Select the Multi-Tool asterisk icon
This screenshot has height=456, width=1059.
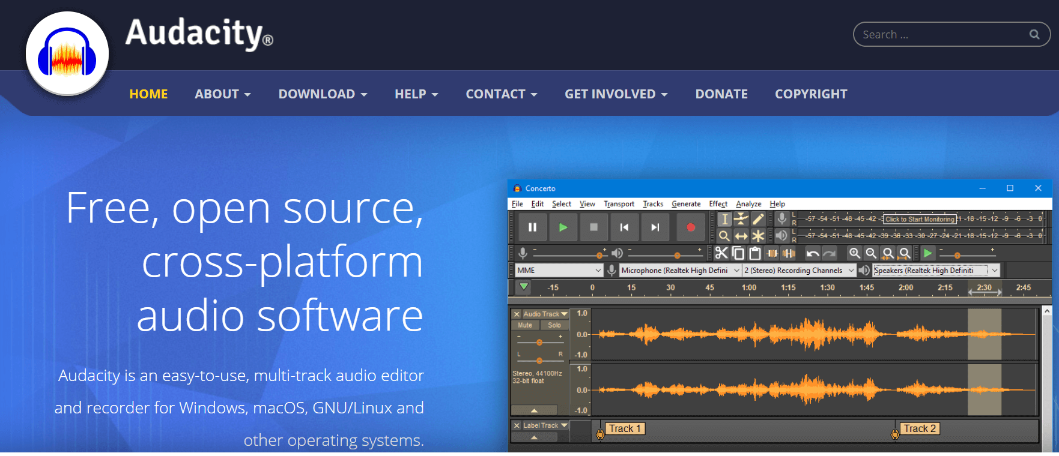click(758, 236)
